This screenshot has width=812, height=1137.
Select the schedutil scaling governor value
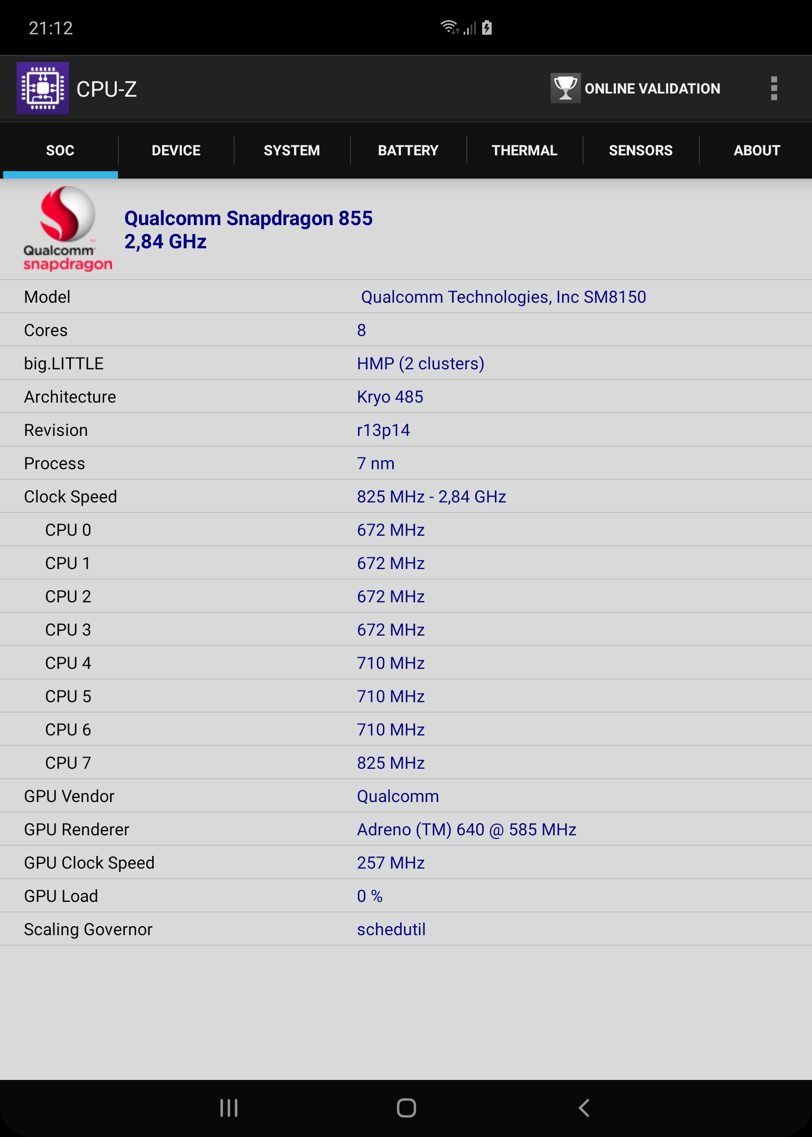391,929
